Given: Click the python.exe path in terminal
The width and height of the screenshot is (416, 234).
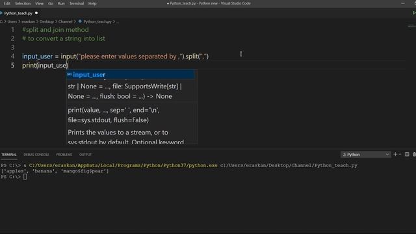Looking at the screenshot, I should 123,165.
